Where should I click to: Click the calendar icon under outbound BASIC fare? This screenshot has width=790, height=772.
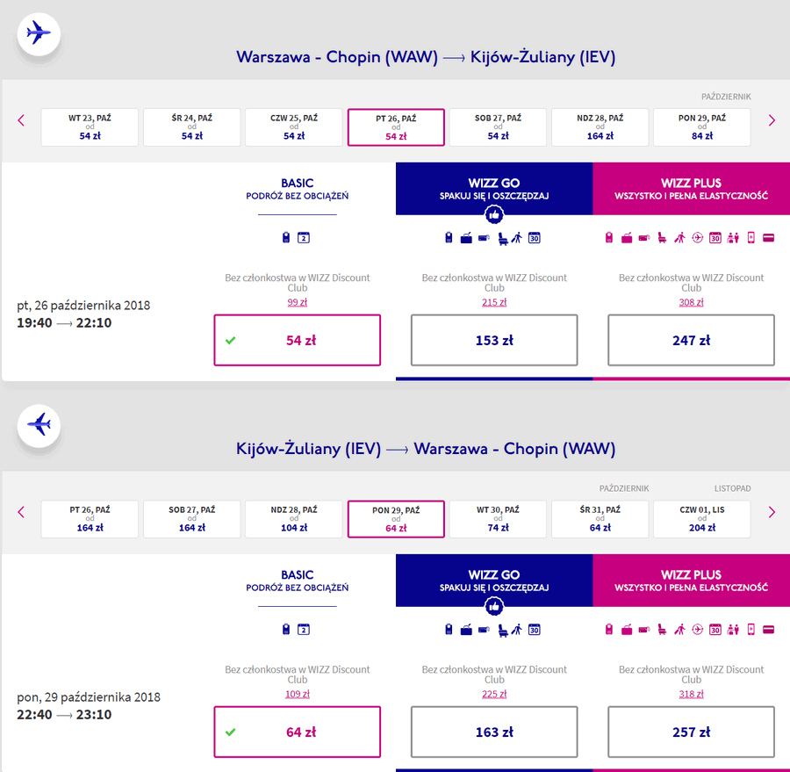tap(304, 237)
